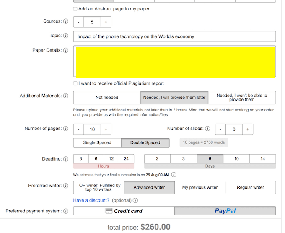Set deadline to 6 hours
The image size is (285, 233).
(96, 159)
